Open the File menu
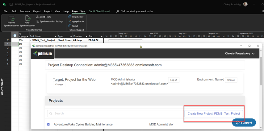264x131 pixels. pos(5,11)
